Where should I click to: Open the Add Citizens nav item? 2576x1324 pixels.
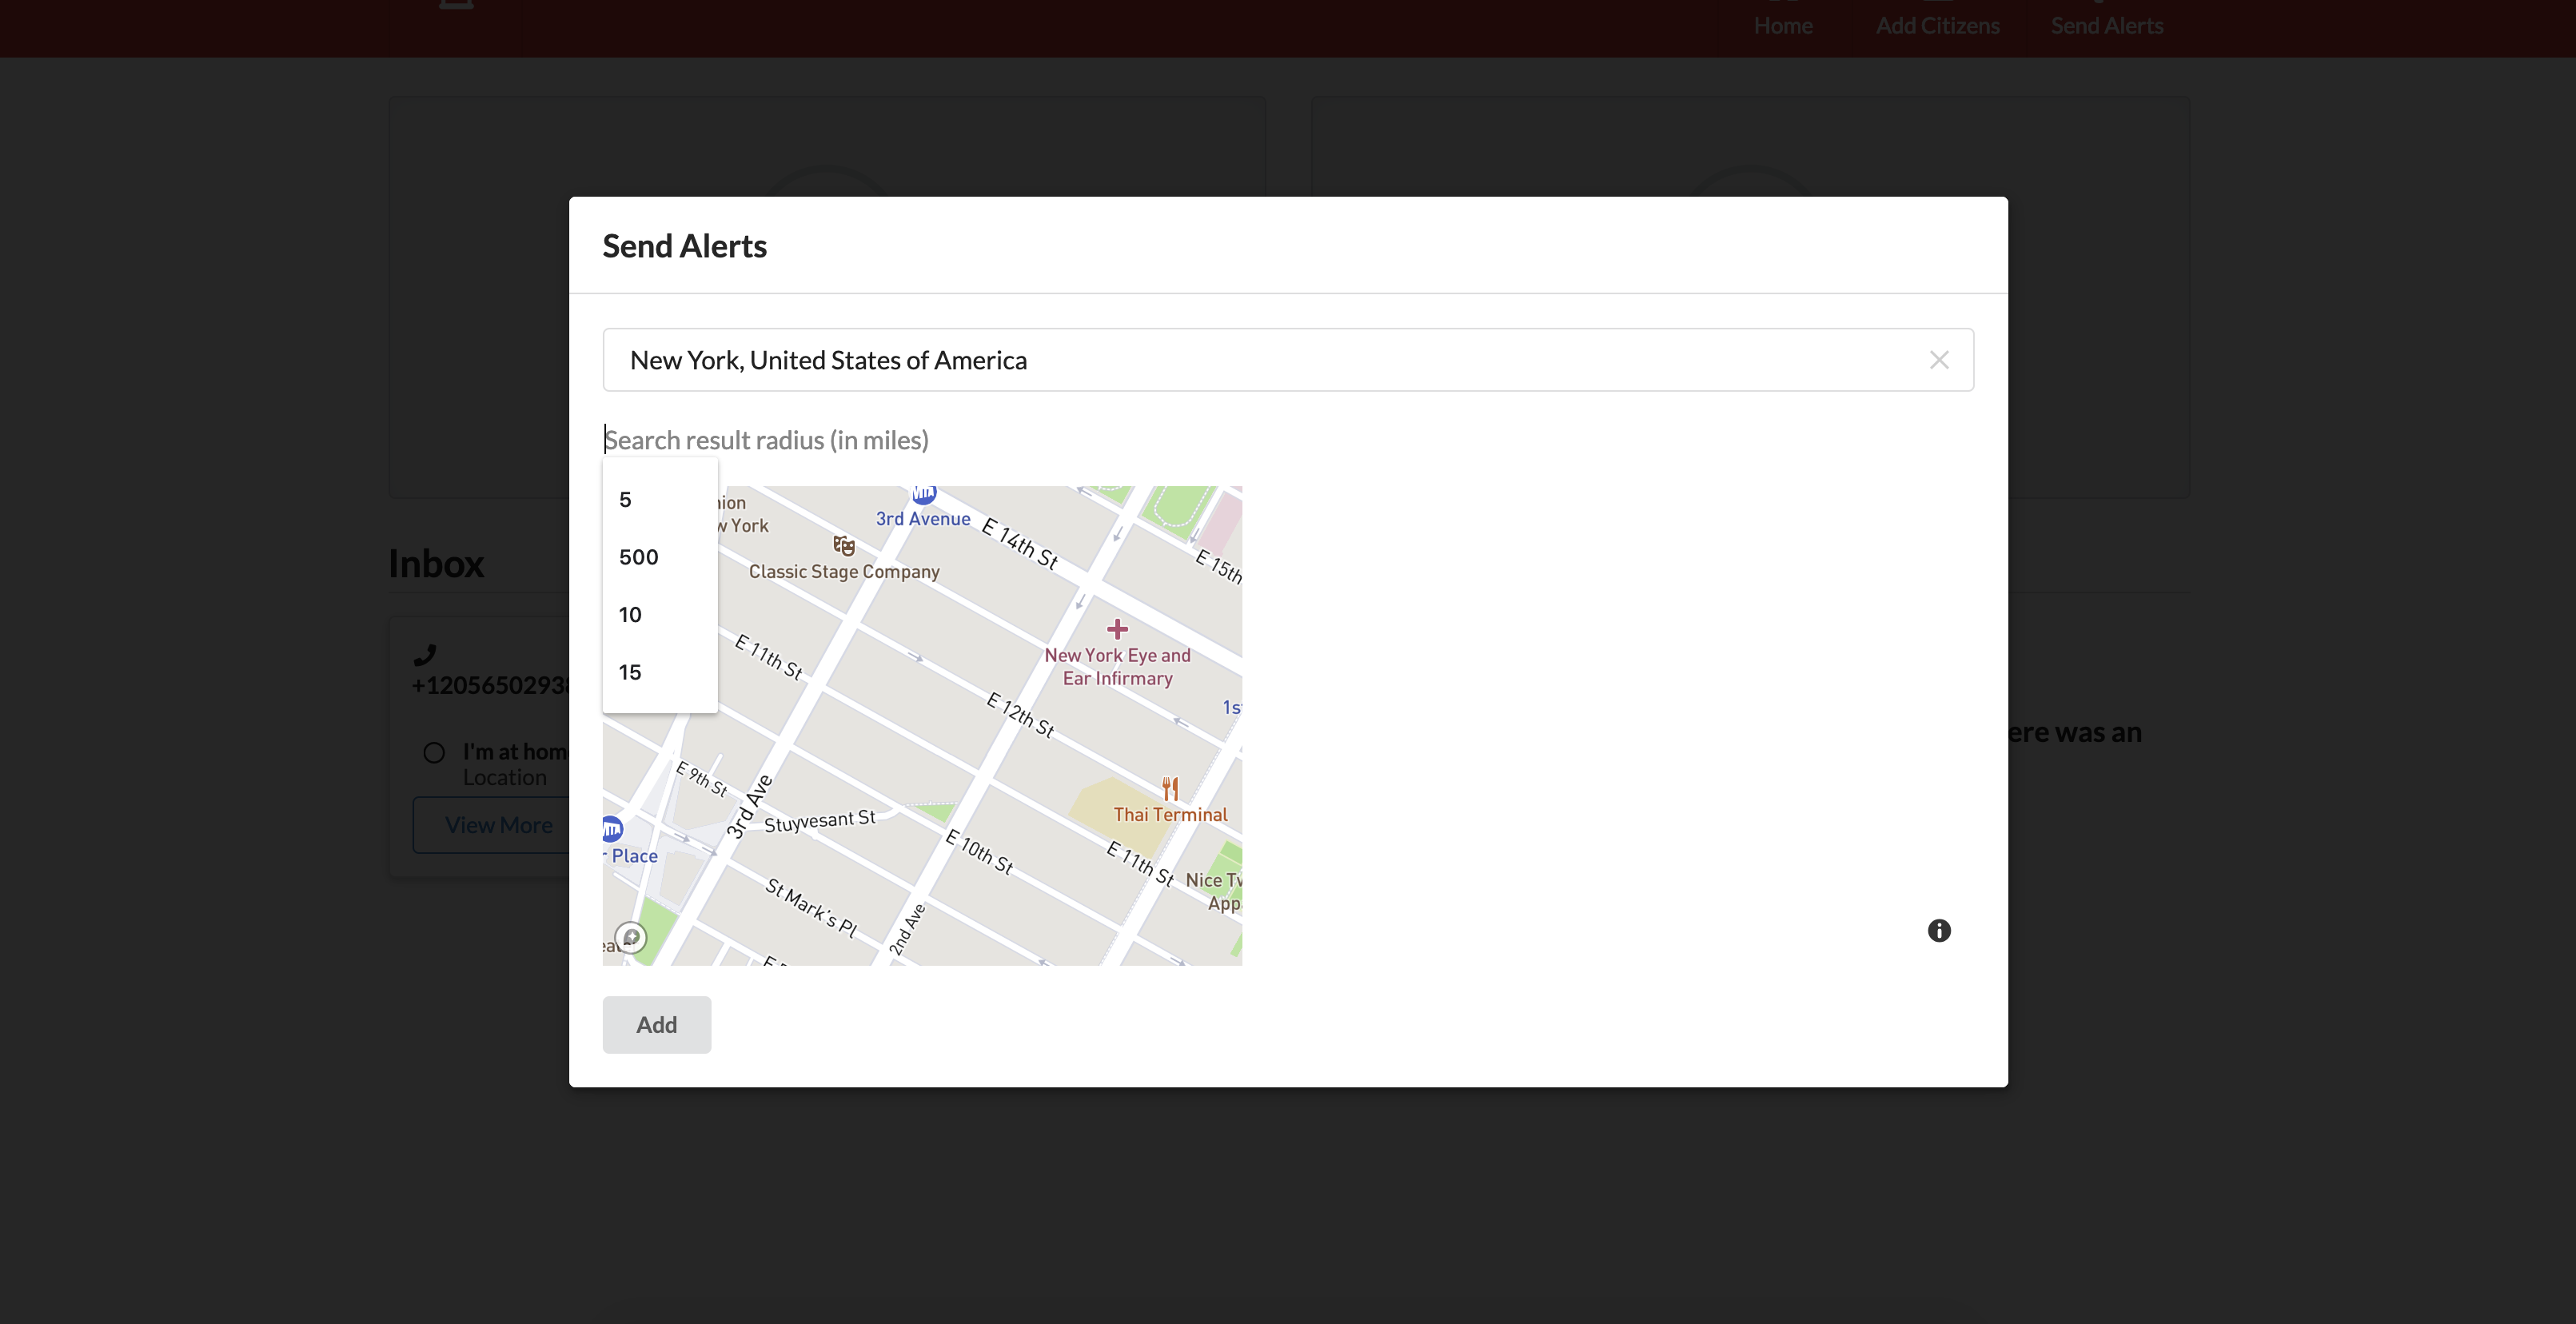click(x=1937, y=25)
